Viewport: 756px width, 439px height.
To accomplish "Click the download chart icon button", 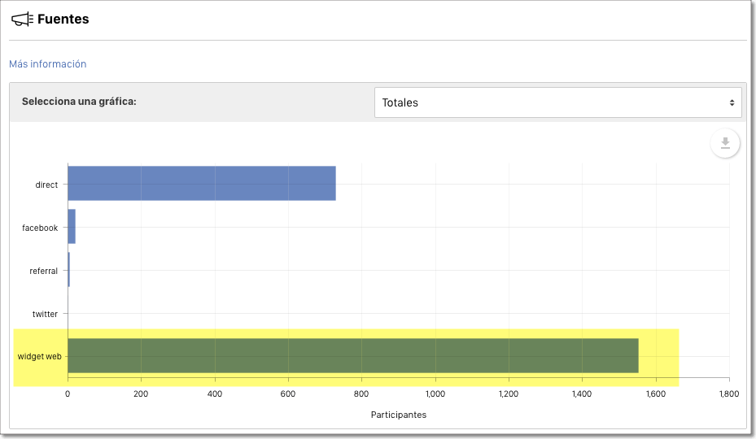I will (x=724, y=144).
